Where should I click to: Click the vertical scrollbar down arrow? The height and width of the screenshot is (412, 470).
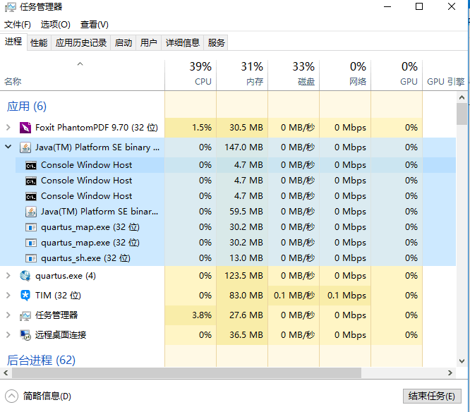tap(462, 361)
